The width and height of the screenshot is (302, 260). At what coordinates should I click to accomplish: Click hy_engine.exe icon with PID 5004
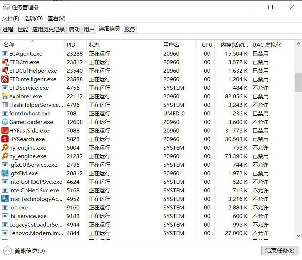click(x=5, y=147)
